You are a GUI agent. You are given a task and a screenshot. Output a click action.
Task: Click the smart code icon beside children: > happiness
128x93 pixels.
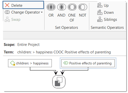tap(13, 63)
